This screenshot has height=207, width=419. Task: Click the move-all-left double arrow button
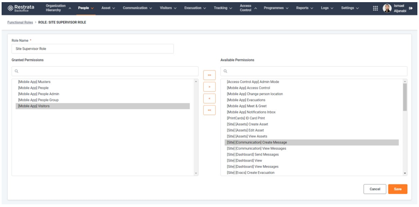(209, 110)
